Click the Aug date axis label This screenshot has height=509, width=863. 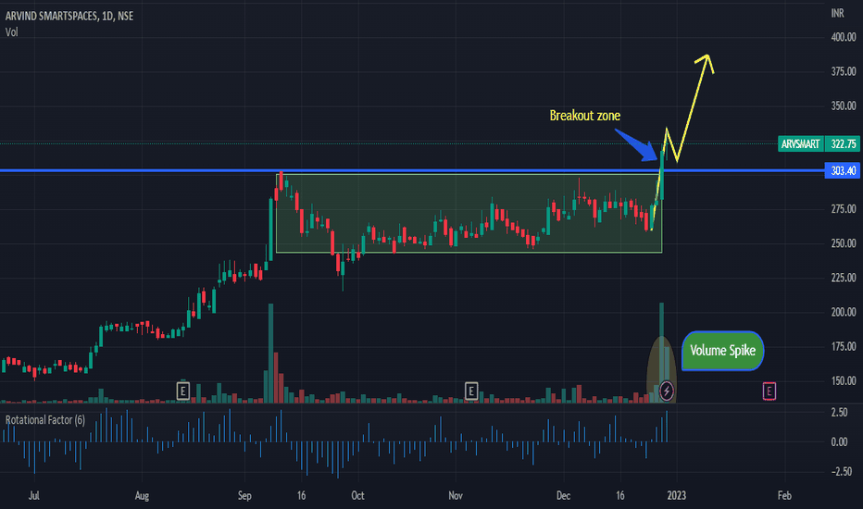[142, 496]
